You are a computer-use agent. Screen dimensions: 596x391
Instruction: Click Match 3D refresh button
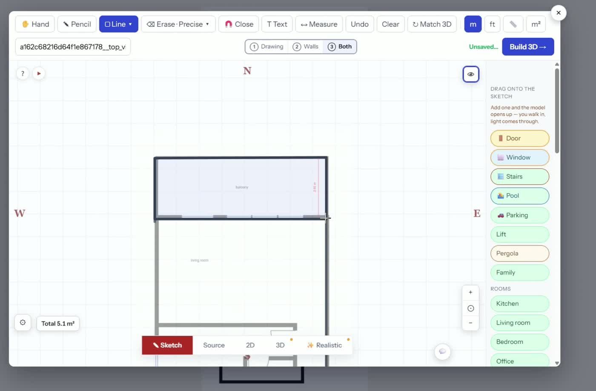click(x=432, y=24)
